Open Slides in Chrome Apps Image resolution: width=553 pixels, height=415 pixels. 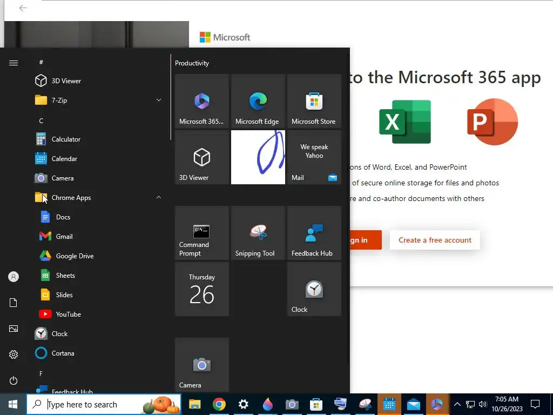pyautogui.click(x=99, y=294)
